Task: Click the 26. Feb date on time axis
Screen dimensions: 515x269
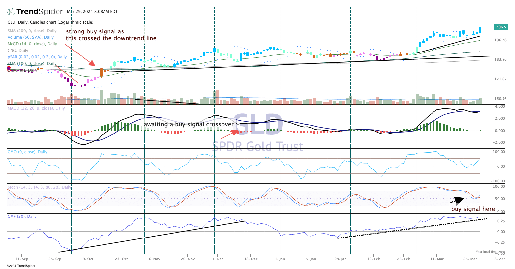Action: pyautogui.click(x=404, y=259)
